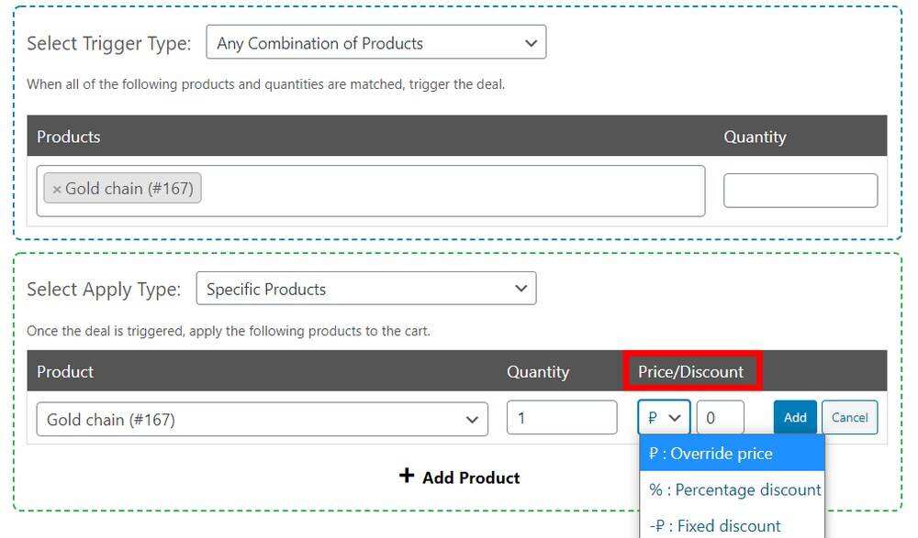Click the plus icon beside Add Product
Viewport: 918px width, 538px height.
click(x=407, y=477)
